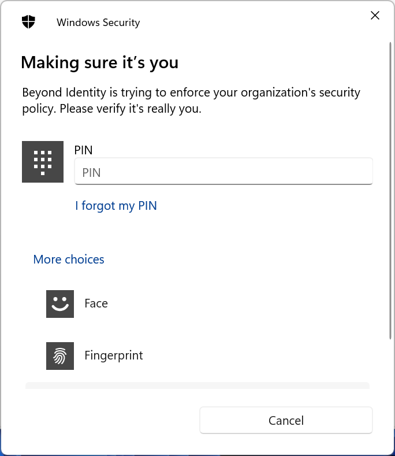Select the Face smiley icon

[x=60, y=304]
